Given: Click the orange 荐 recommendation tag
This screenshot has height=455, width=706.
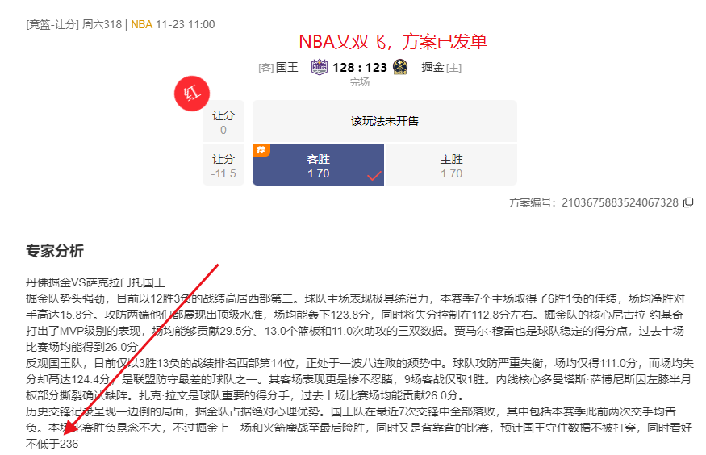Looking at the screenshot, I should coord(261,149).
